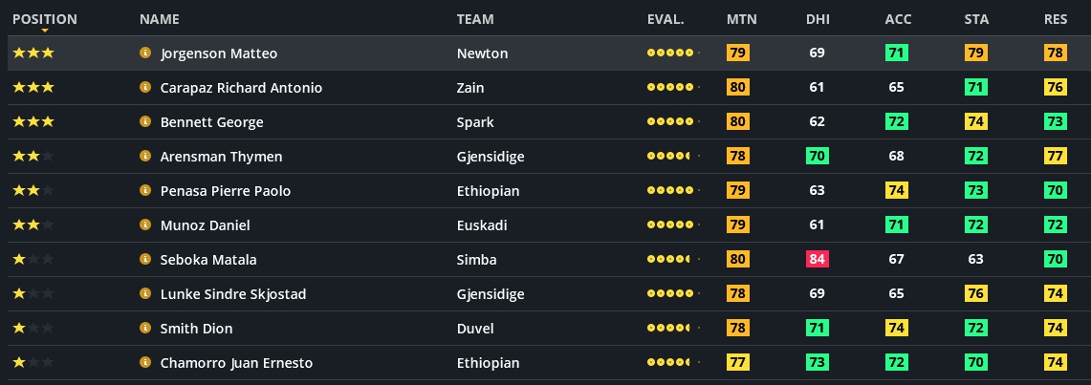Viewport: 1091px width, 385px height.
Task: Sort riders by NAME column header
Action: point(159,19)
